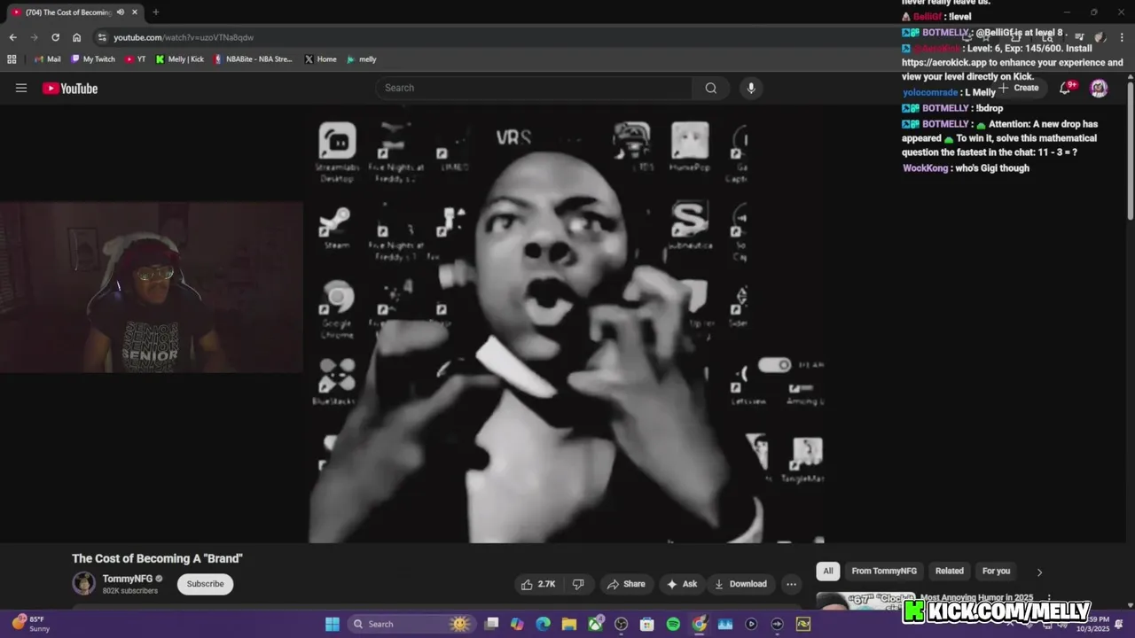
Task: View site information icon in address bar
Action: click(x=102, y=37)
